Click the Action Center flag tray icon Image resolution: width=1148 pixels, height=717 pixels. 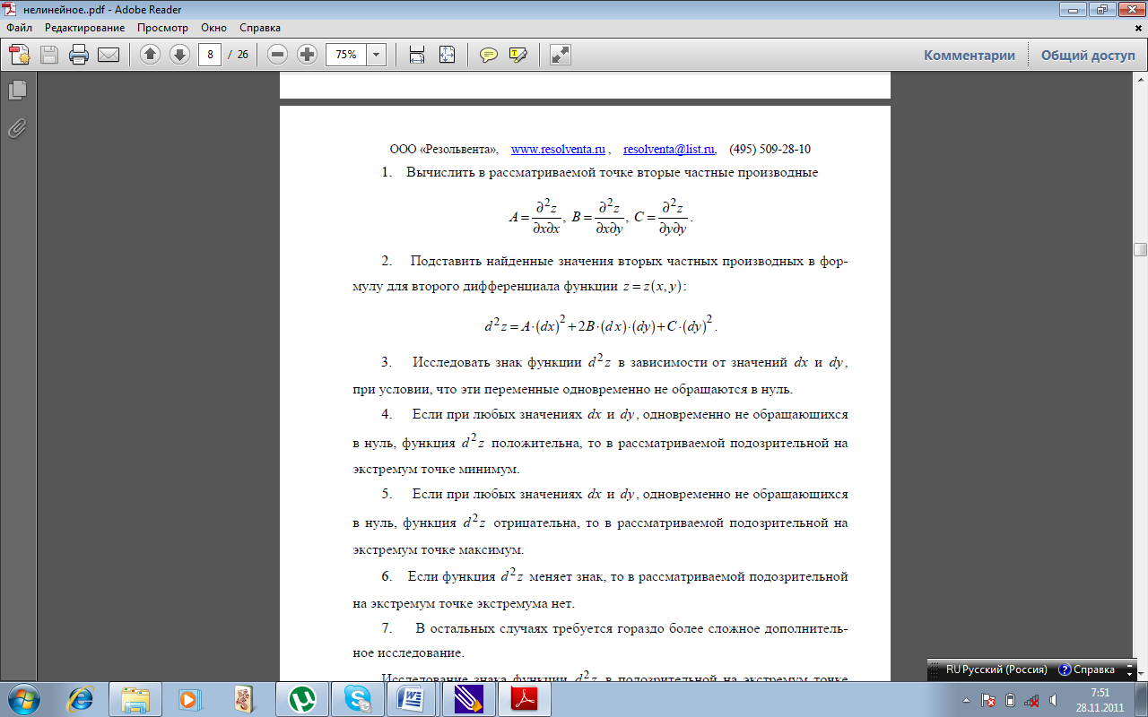coord(988,700)
